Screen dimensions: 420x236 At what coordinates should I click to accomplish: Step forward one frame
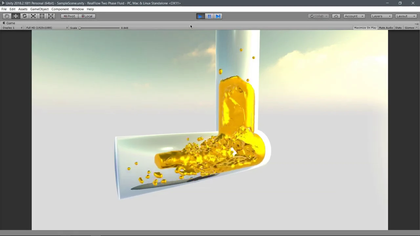click(x=218, y=16)
